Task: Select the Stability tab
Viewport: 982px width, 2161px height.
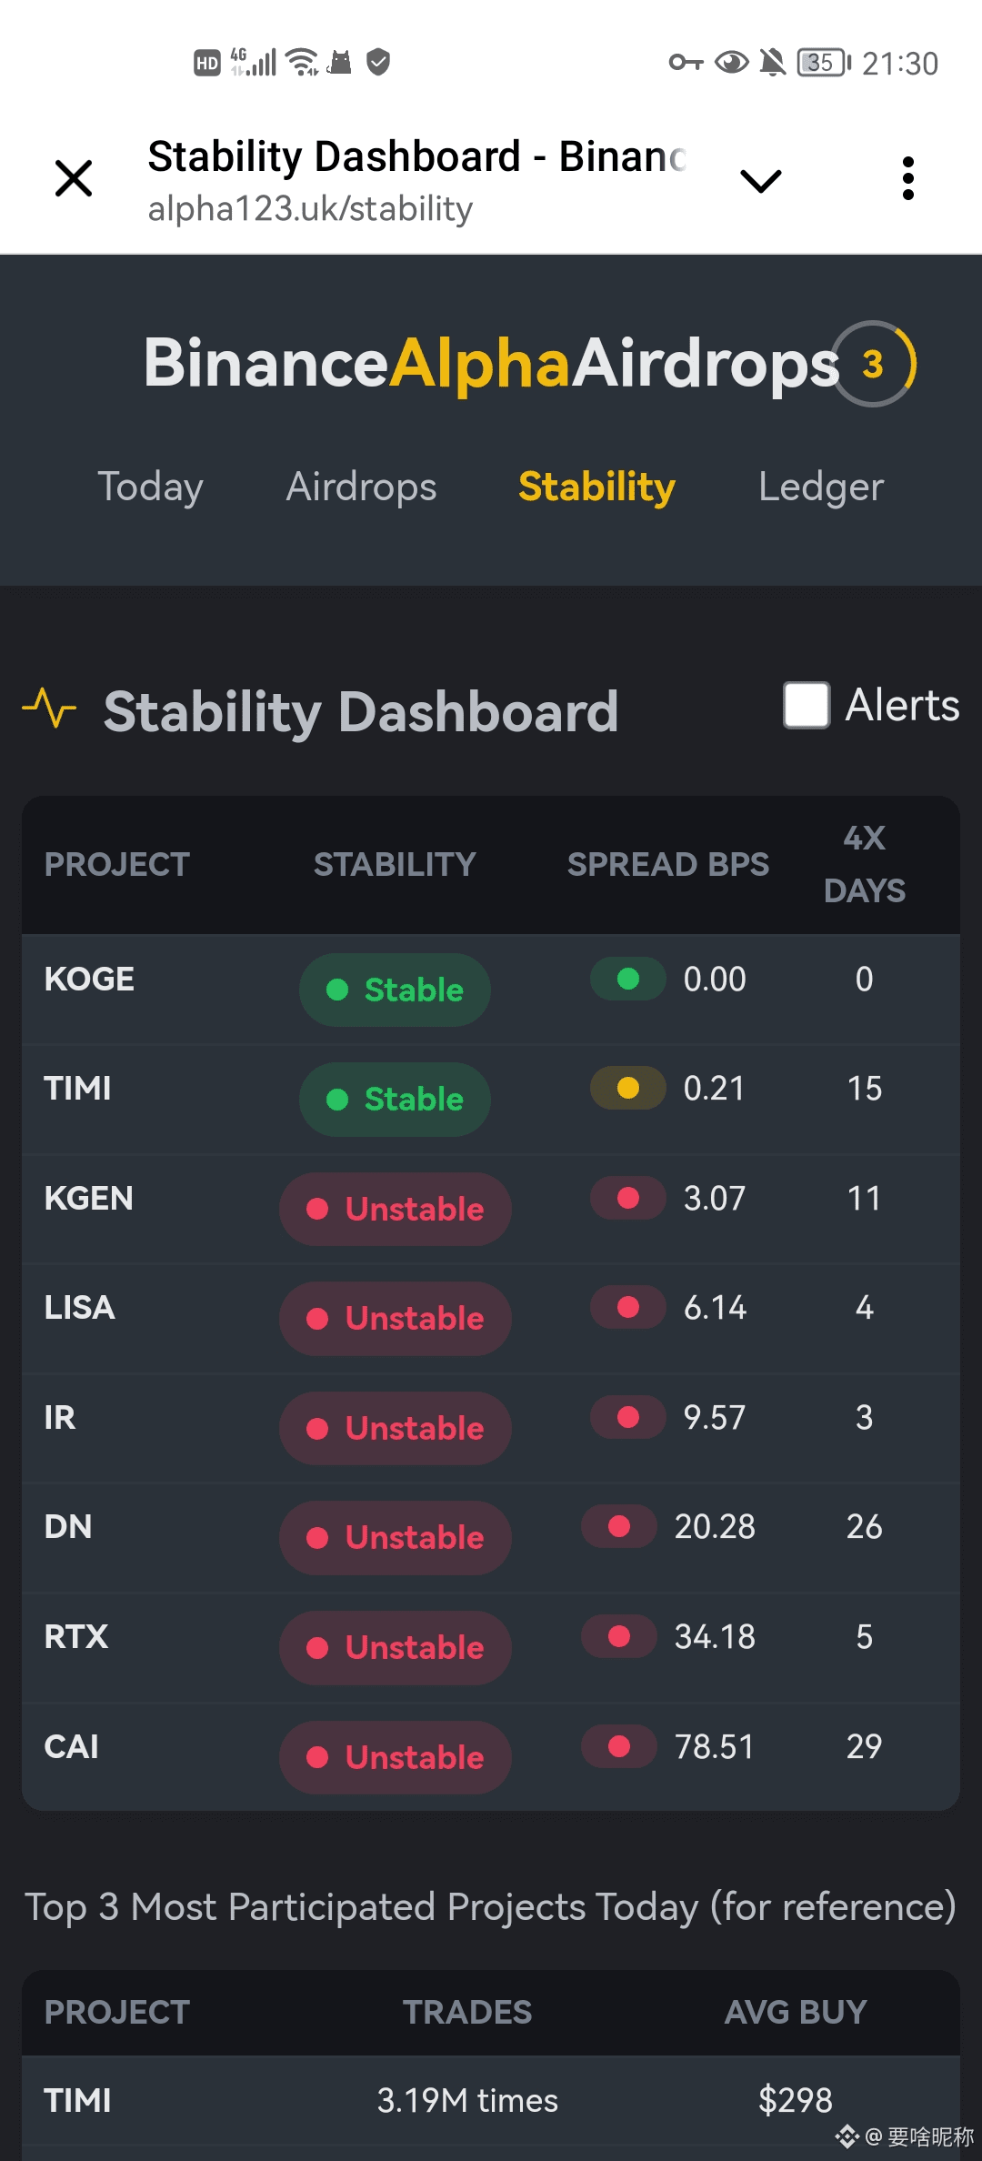Action: pos(596,487)
